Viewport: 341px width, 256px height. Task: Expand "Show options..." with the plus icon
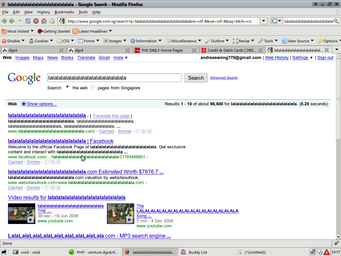24,104
